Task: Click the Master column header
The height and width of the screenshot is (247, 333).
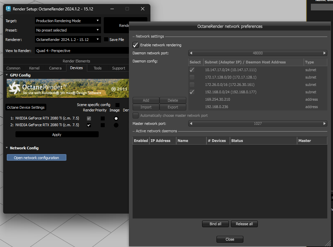Action: [312, 141]
